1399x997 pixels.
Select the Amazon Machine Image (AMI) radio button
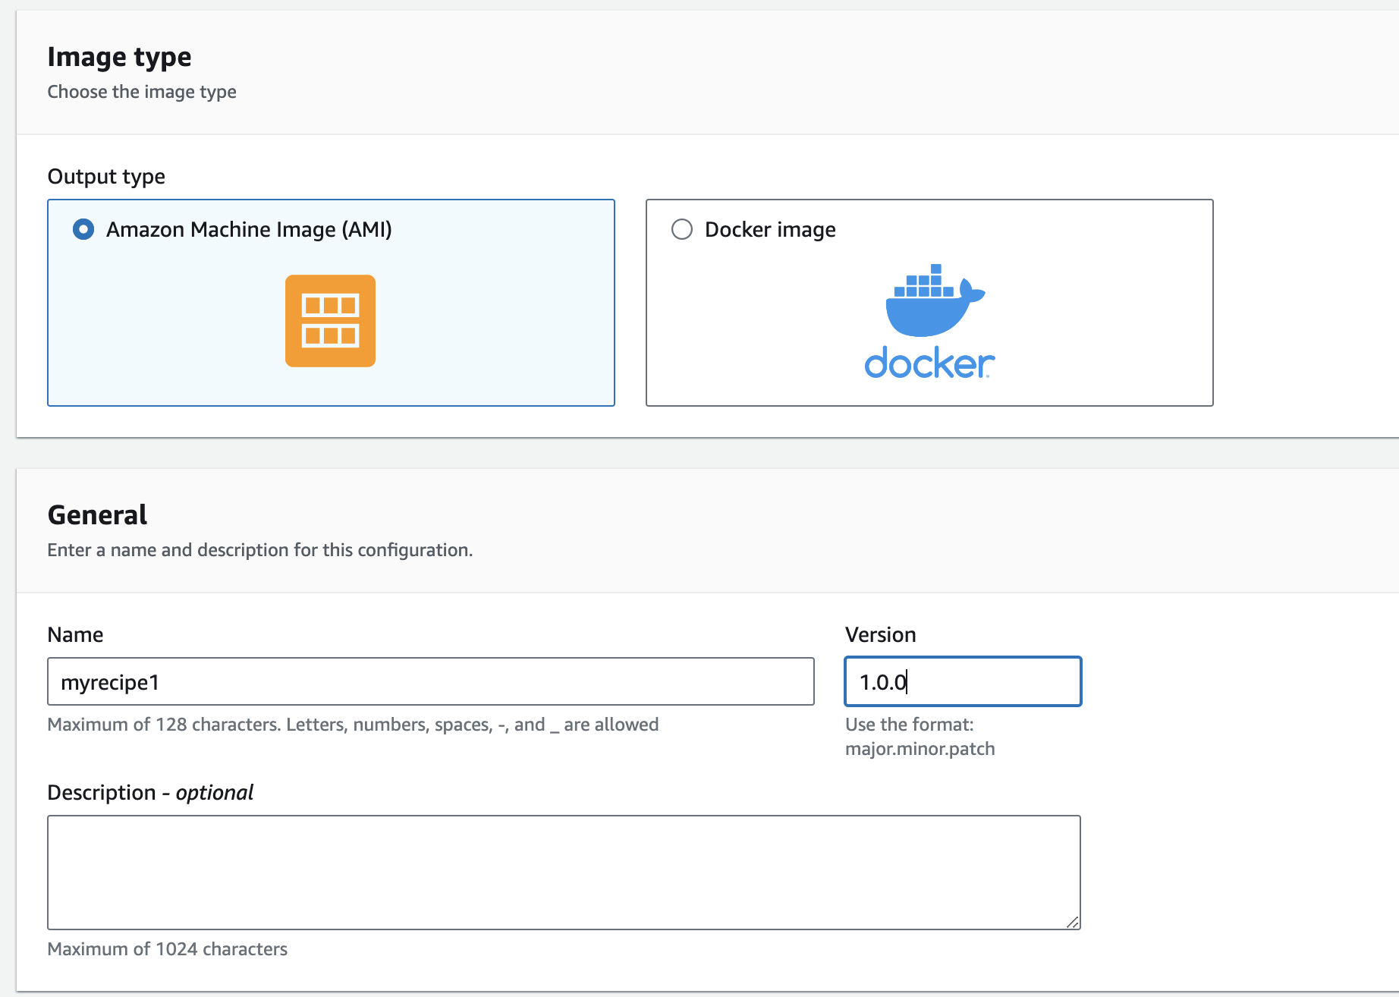coord(83,229)
